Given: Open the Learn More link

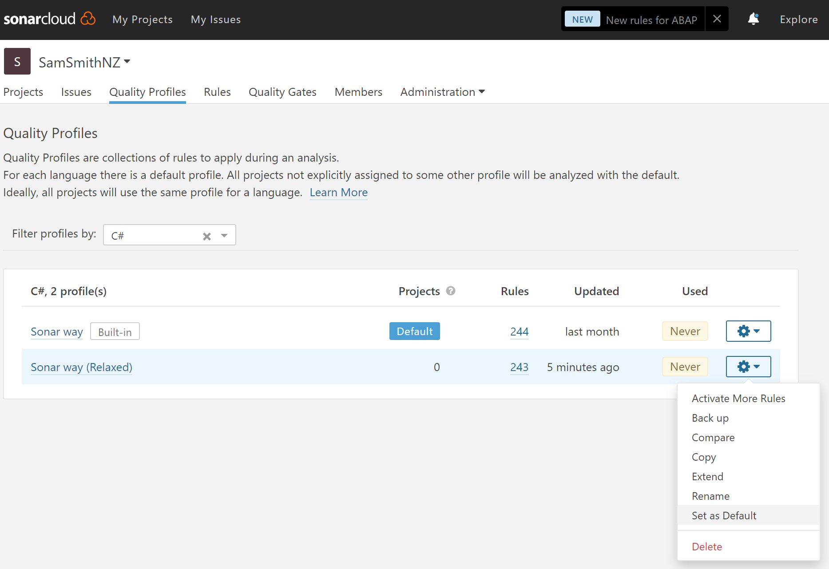Looking at the screenshot, I should (338, 192).
